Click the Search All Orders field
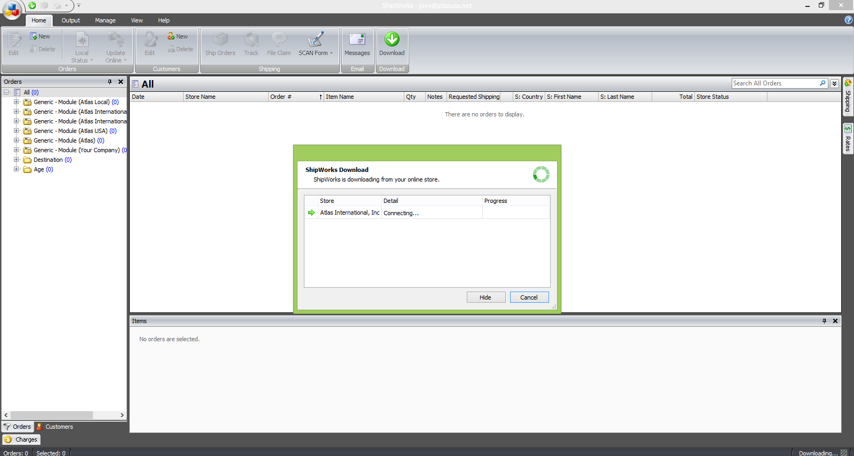This screenshot has height=456, width=854. click(775, 83)
